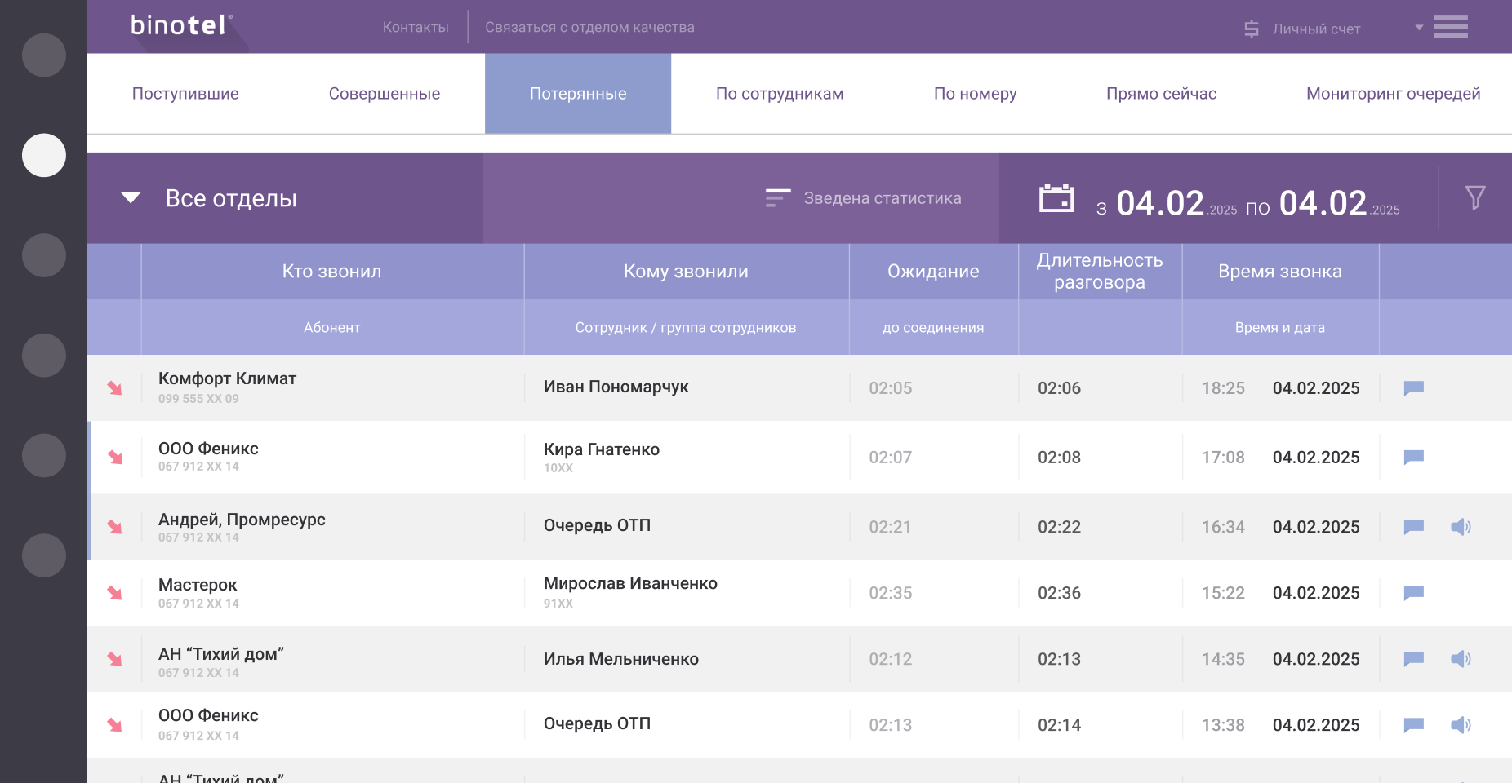Screen dimensions: 1512x783
Task: Click lost-call arrow for Илья Мельниченко row
Action: 115,659
